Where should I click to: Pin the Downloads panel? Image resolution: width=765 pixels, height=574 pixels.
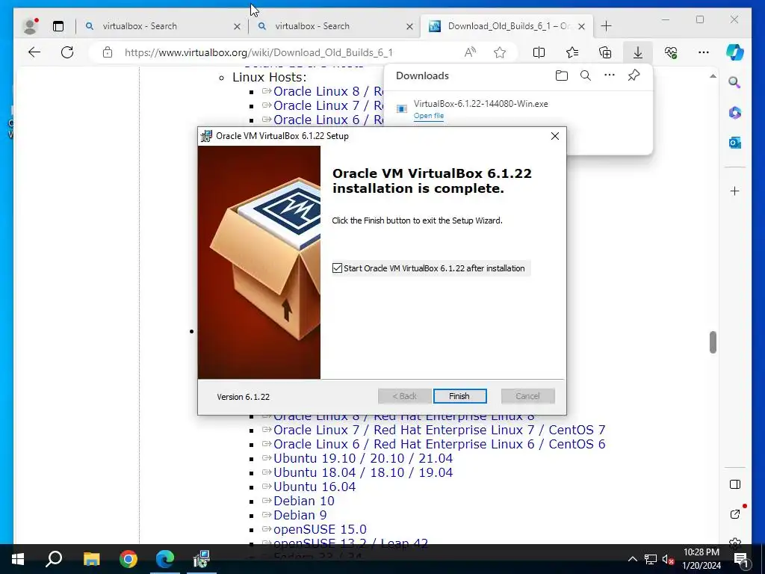[634, 75]
